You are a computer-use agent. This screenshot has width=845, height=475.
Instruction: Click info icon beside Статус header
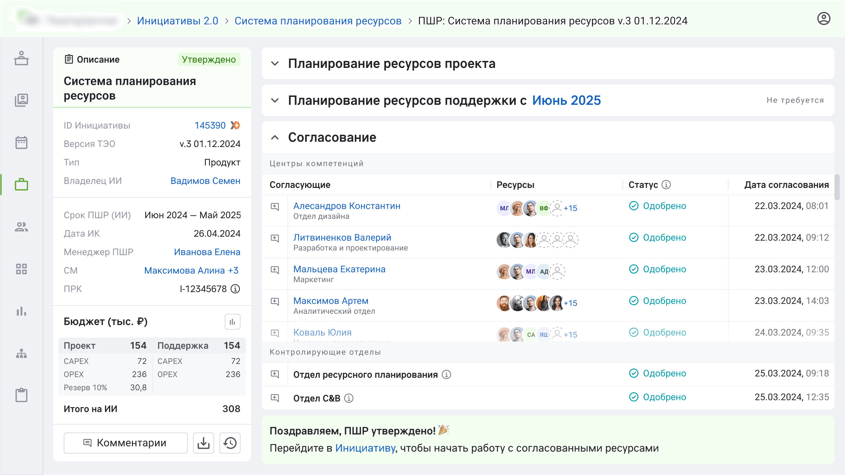coord(666,185)
